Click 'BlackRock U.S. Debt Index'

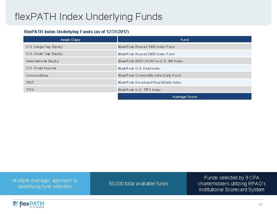pyautogui.click(x=185, y=68)
